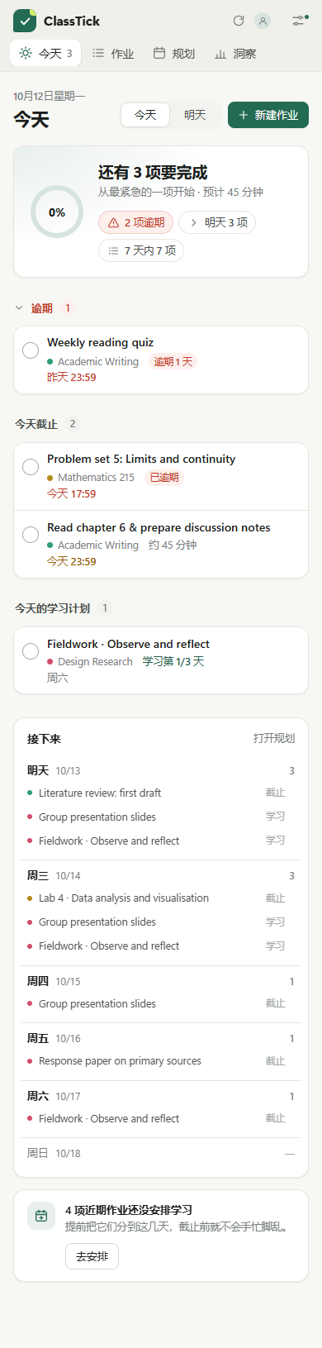Expand the 明天 3 项 chip
The image size is (322, 1348).
click(217, 222)
